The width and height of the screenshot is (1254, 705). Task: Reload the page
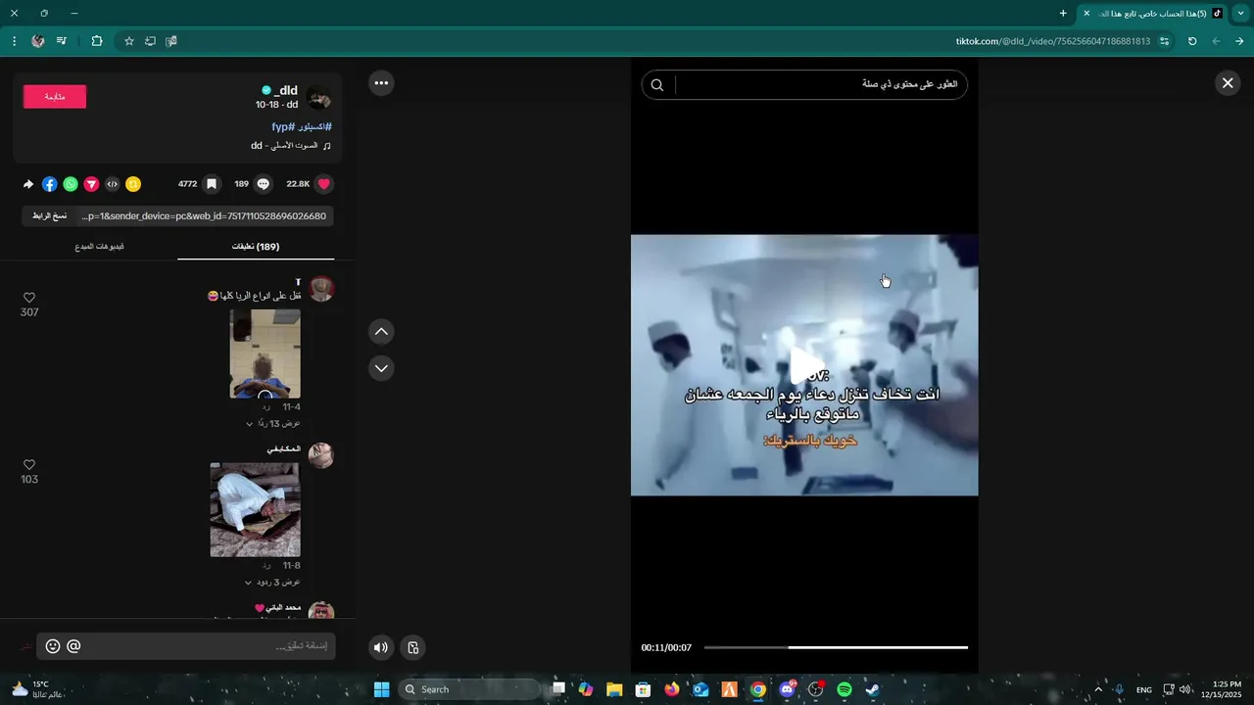1192,41
